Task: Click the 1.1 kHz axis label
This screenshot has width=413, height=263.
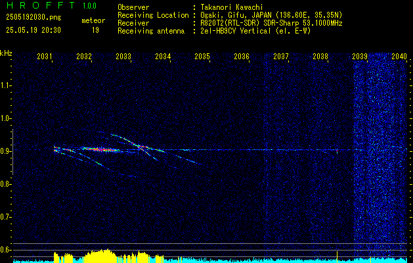Action: 5,85
